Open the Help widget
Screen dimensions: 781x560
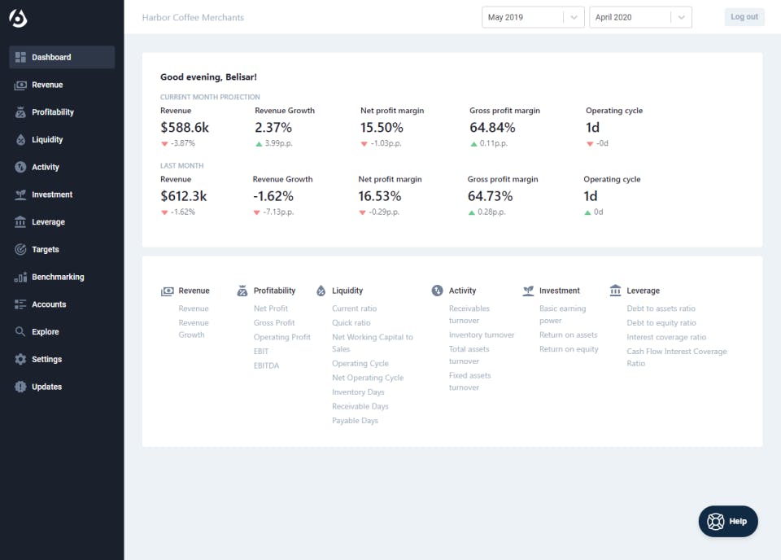tap(728, 522)
